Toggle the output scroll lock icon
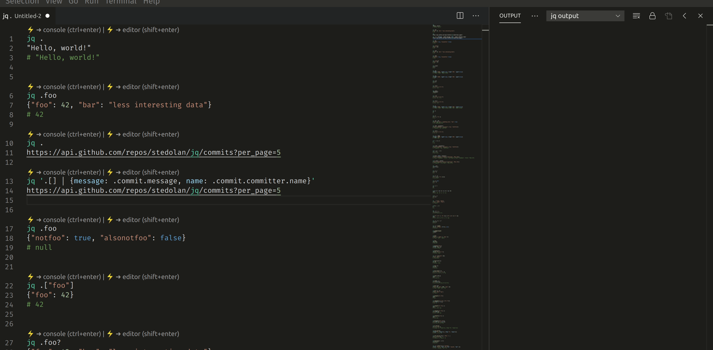This screenshot has height=350, width=713. pos(652,16)
